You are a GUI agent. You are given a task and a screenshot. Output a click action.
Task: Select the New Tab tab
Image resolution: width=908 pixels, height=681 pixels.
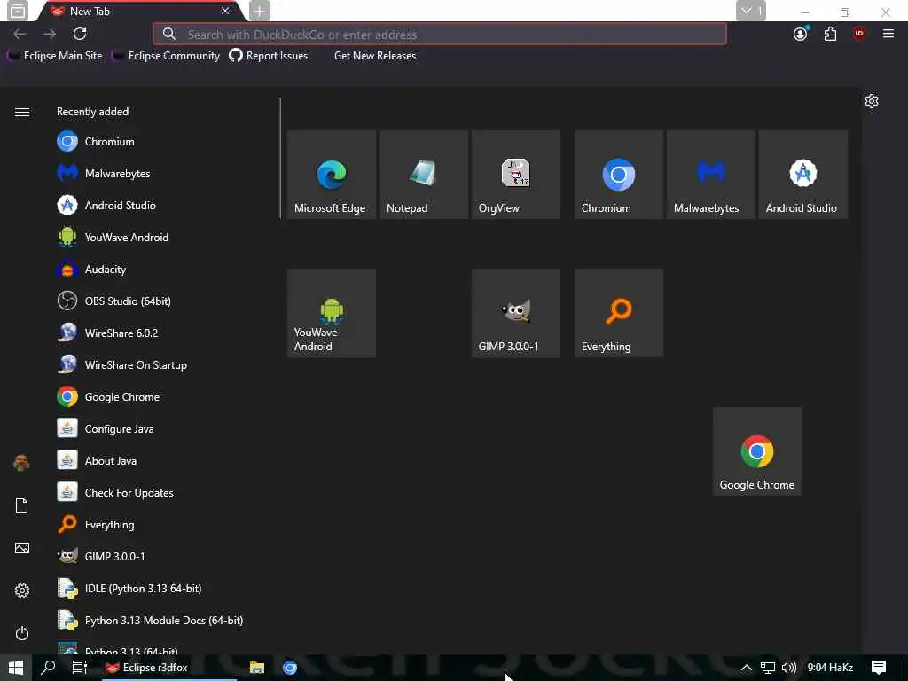pyautogui.click(x=139, y=11)
